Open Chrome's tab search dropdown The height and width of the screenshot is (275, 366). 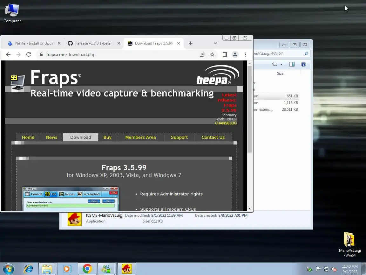point(215,43)
